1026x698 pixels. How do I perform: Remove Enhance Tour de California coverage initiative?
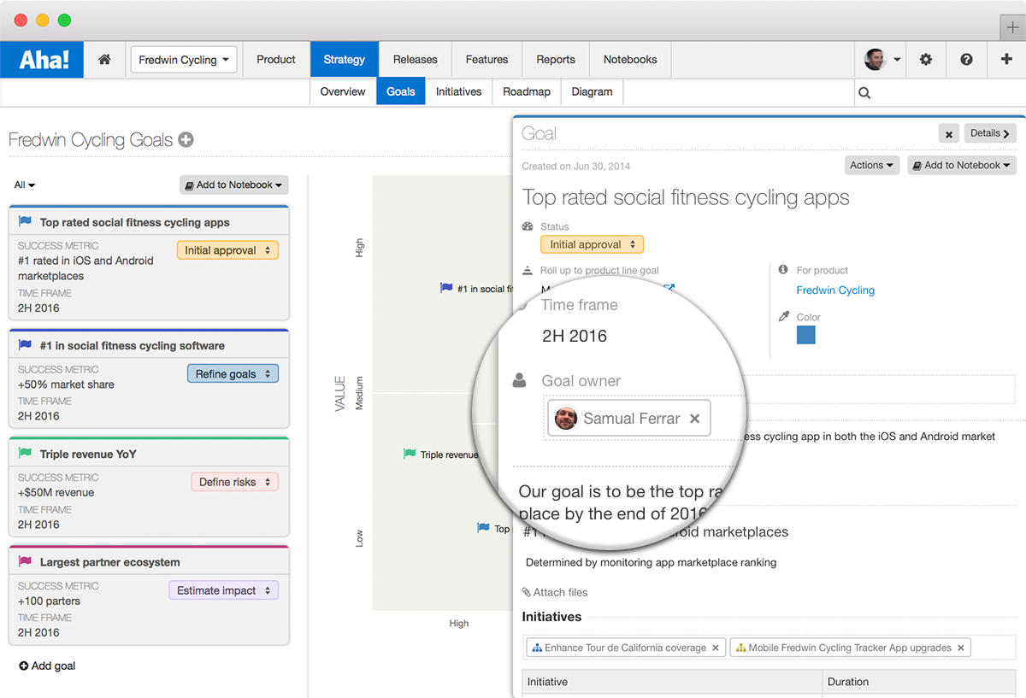click(x=716, y=648)
